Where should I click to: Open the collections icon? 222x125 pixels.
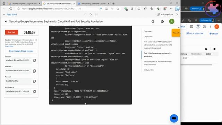click(152, 9)
